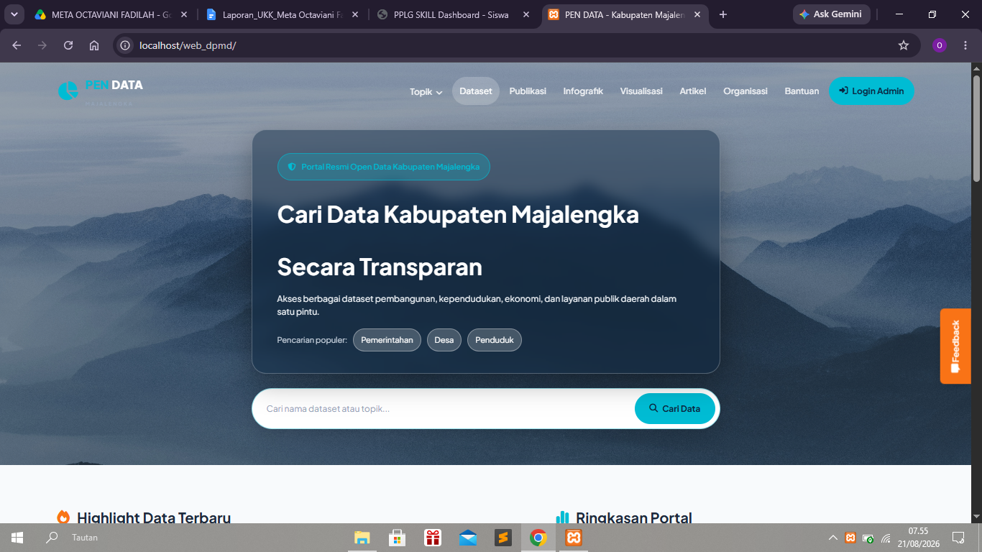
Task: Click the Login Admin button
Action: click(871, 91)
